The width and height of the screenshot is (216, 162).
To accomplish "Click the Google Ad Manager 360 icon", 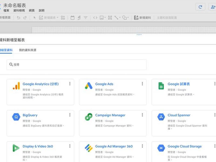I will click(89, 148).
